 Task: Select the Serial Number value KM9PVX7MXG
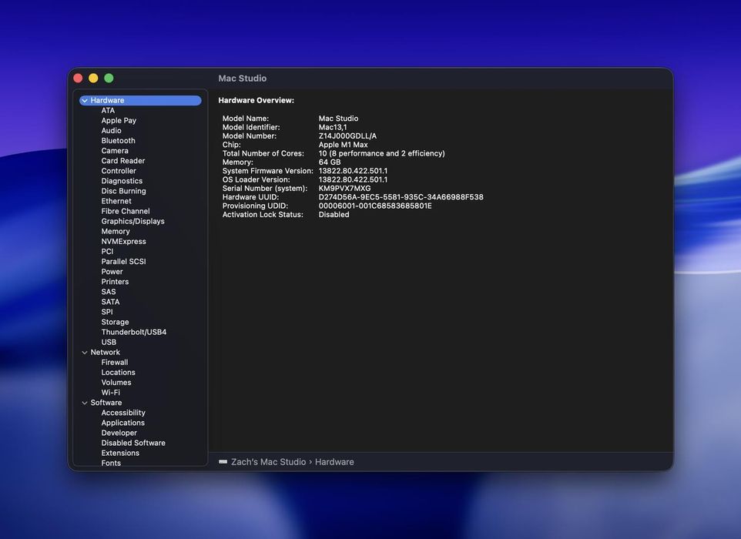tap(344, 189)
